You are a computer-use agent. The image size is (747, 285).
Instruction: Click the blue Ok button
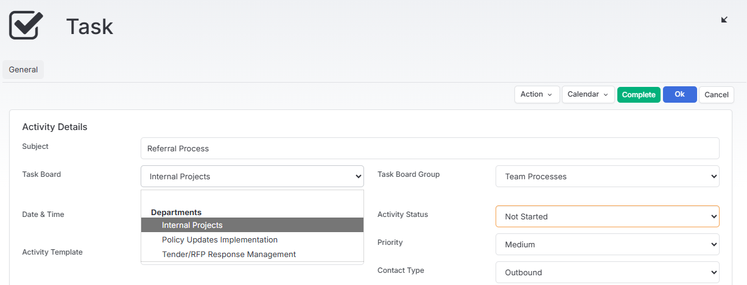(x=680, y=94)
